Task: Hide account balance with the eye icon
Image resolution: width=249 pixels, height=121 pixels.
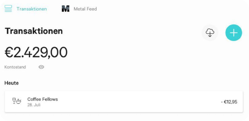Action: point(41,67)
